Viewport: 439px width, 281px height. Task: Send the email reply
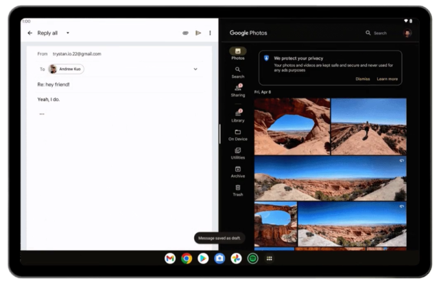(x=198, y=33)
